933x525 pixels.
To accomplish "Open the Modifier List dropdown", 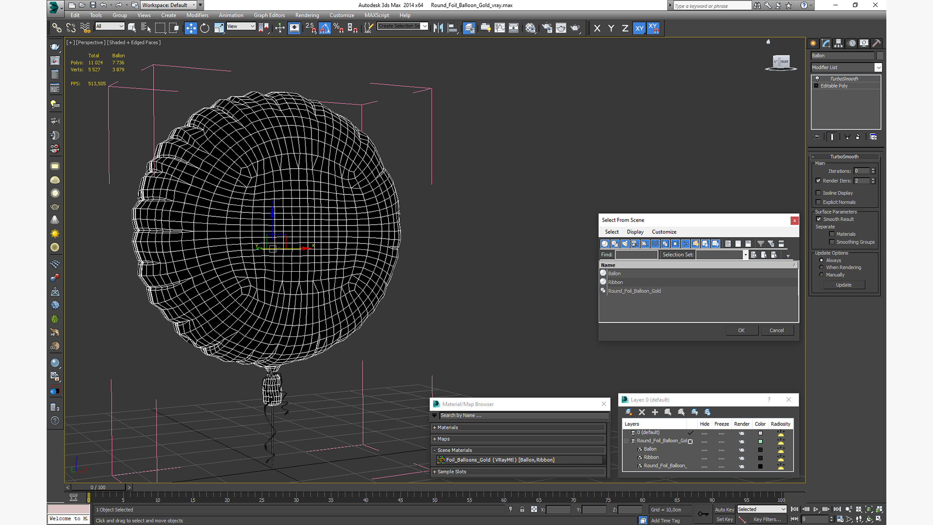I will (846, 68).
